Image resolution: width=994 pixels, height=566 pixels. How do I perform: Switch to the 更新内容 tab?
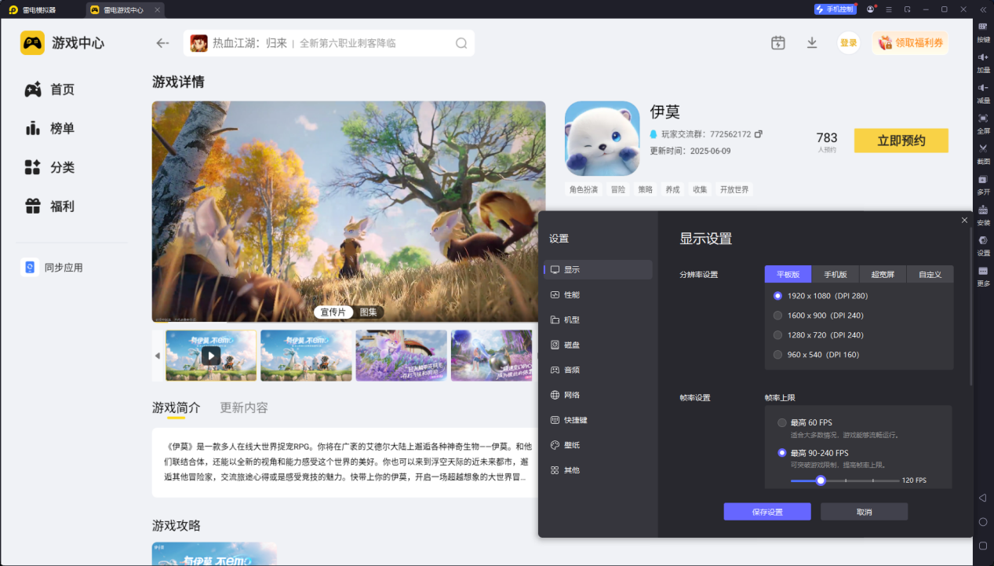(242, 407)
